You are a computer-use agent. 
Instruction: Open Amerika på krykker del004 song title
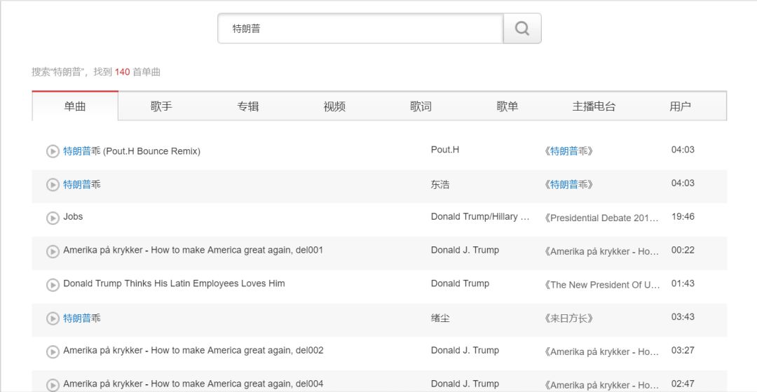click(193, 384)
